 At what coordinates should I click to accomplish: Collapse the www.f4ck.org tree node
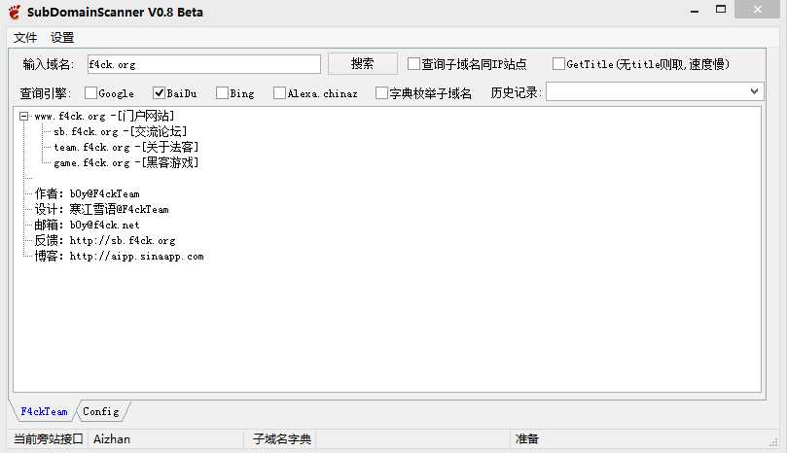pyautogui.click(x=23, y=117)
